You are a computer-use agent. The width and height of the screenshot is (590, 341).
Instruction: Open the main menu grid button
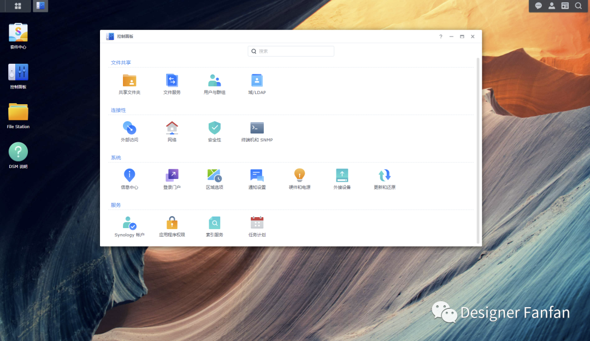point(17,5)
